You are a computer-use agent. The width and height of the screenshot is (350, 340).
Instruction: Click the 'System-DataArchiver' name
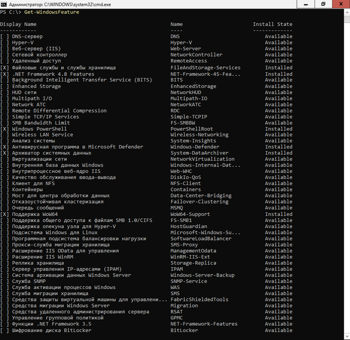pos(199,153)
